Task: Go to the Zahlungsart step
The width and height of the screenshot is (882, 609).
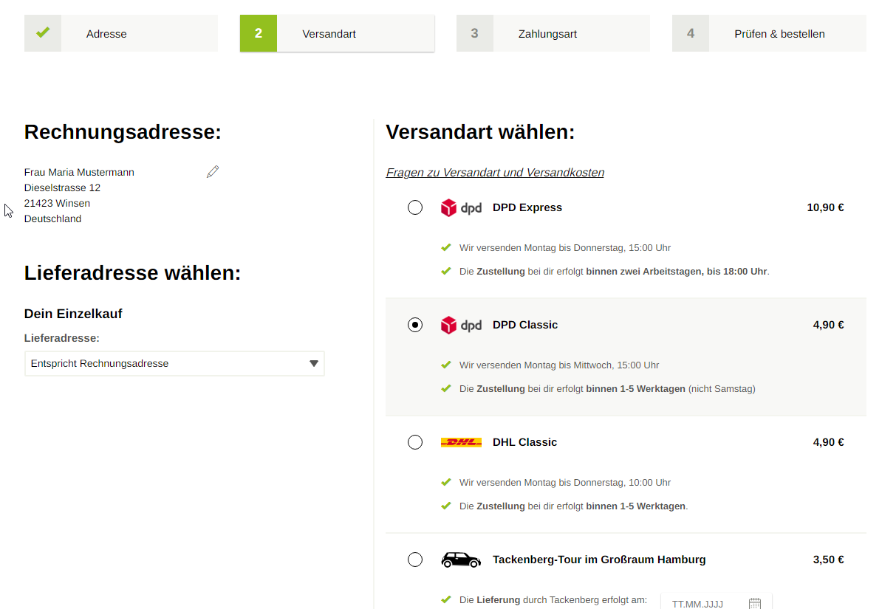Action: [x=553, y=33]
